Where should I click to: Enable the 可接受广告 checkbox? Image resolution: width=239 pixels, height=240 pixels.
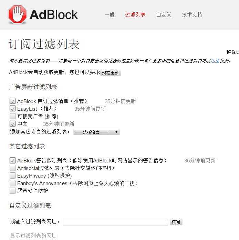pyautogui.click(x=13, y=117)
